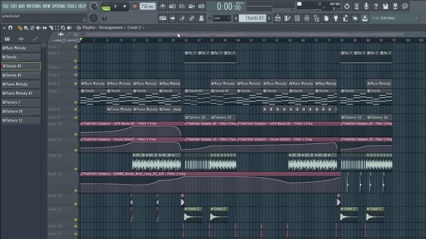This screenshot has height=239, width=426.
Task: Select the playlist slice tool
Action: coord(51,28)
